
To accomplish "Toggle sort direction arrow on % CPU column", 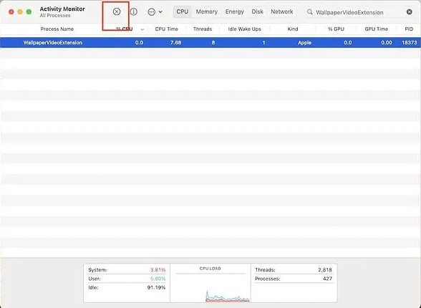I will pos(142,29).
